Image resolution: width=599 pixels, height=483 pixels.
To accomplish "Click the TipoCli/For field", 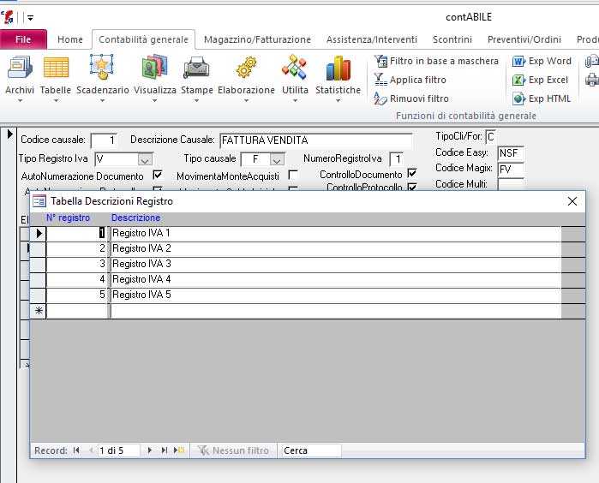I will click(490, 137).
